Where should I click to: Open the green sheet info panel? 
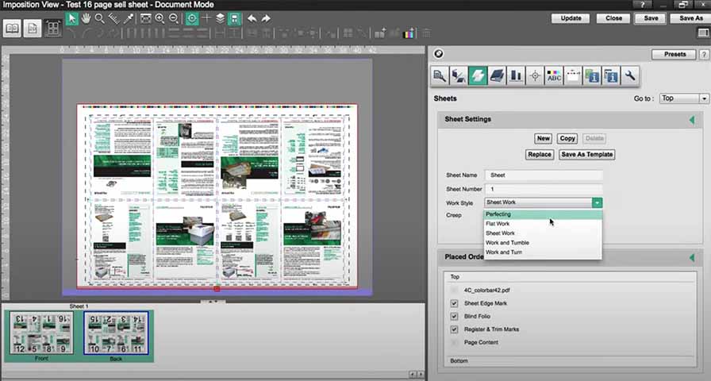(x=592, y=75)
